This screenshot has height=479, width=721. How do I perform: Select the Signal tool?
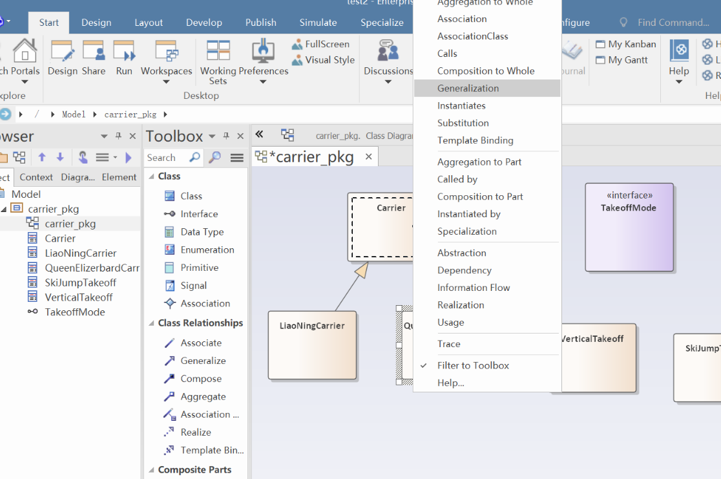coord(193,286)
